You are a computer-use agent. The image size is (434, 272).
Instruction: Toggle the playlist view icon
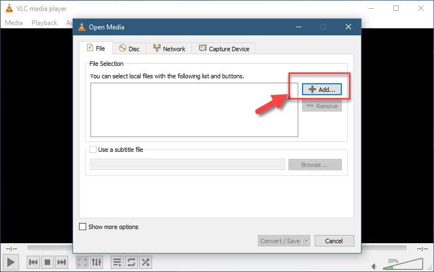coord(117,262)
